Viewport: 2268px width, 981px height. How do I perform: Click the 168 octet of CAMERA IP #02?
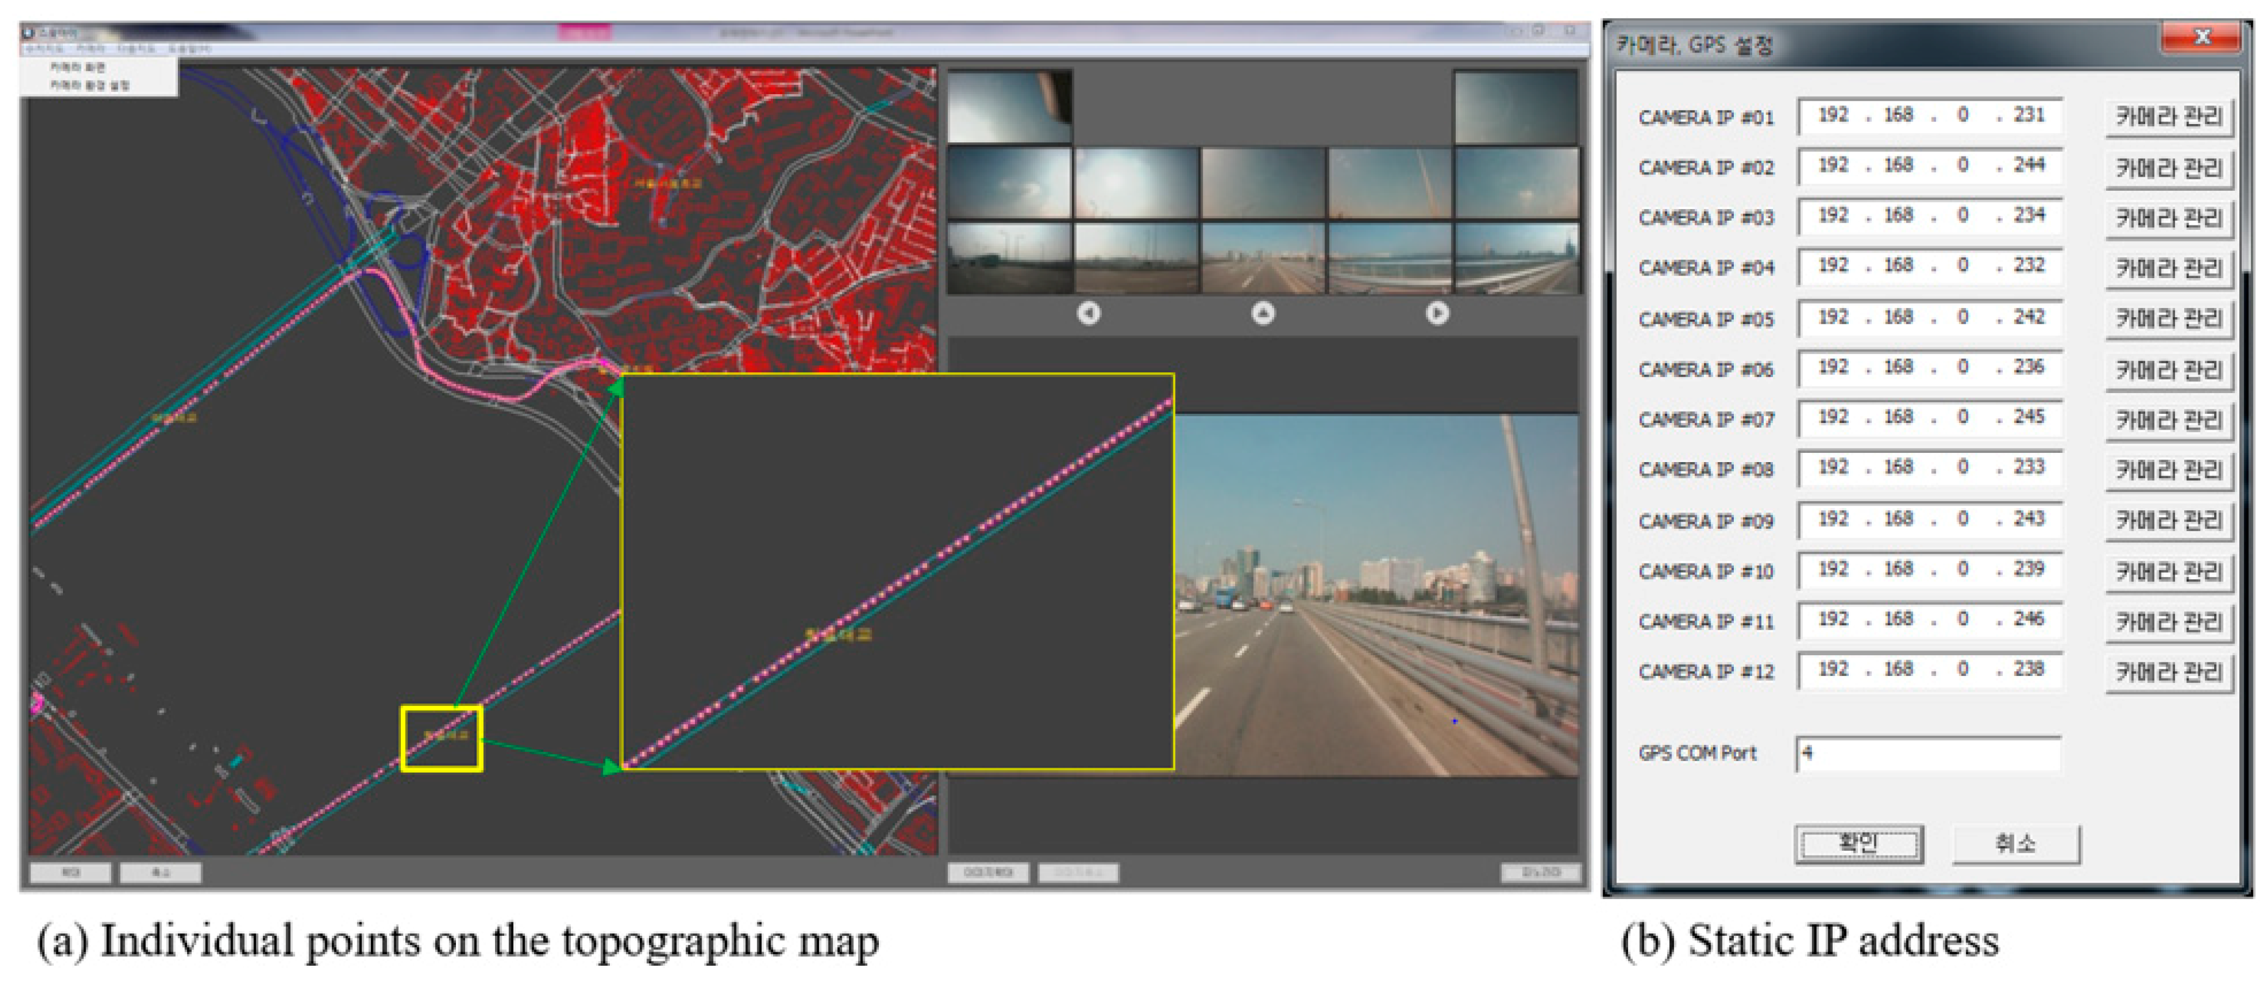pos(1898,166)
